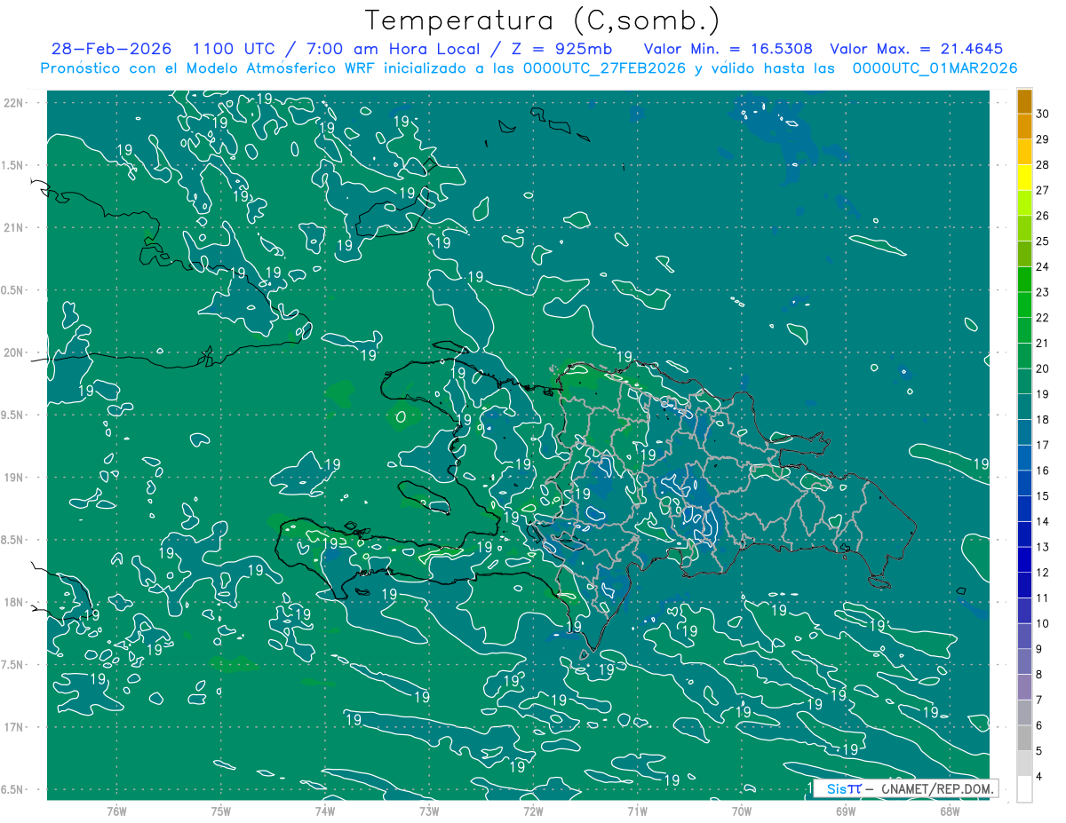Click the colorbar label '26'

(1043, 216)
